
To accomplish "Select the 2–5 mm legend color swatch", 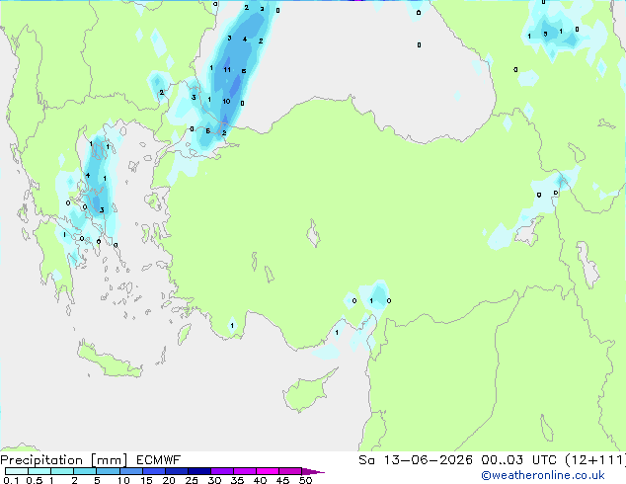I will (x=85, y=471).
